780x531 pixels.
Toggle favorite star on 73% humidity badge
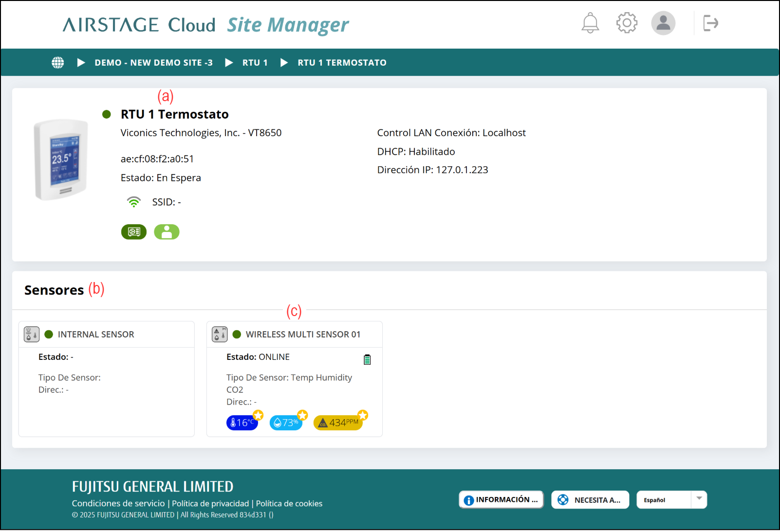coord(302,415)
